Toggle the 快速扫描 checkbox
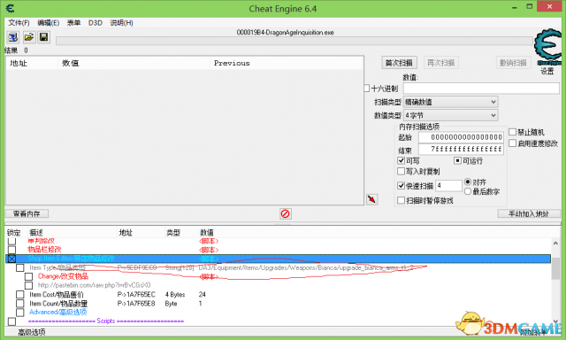The height and width of the screenshot is (340, 566). (x=401, y=186)
